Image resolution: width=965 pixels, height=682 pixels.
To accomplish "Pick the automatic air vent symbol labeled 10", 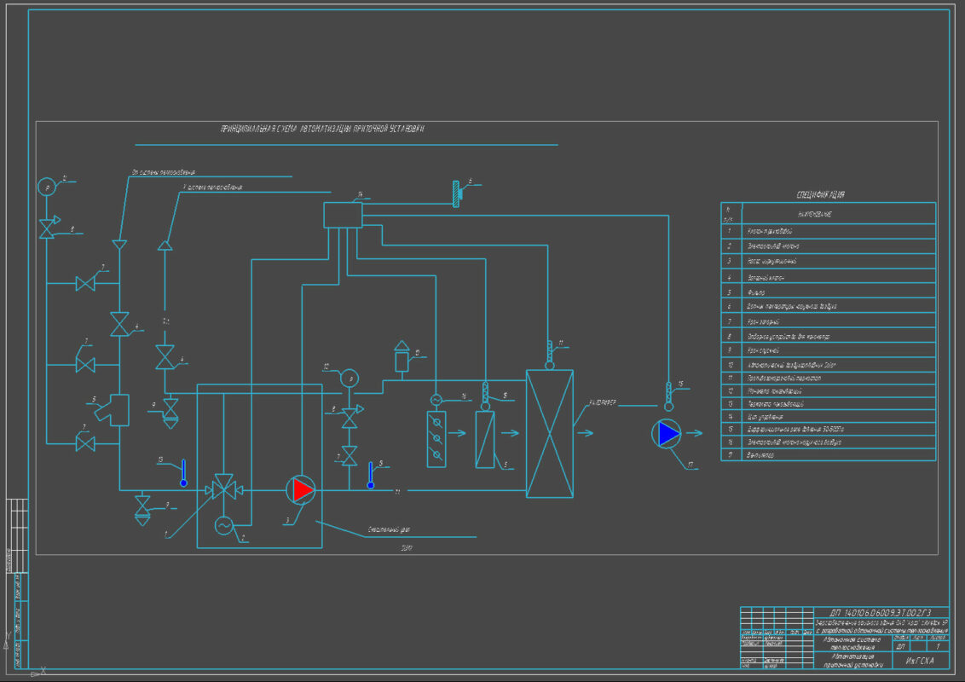I will [x=402, y=356].
